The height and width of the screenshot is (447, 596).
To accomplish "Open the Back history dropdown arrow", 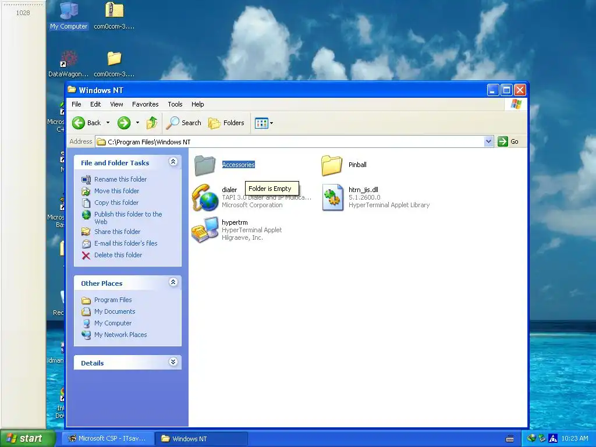I will pyautogui.click(x=108, y=123).
